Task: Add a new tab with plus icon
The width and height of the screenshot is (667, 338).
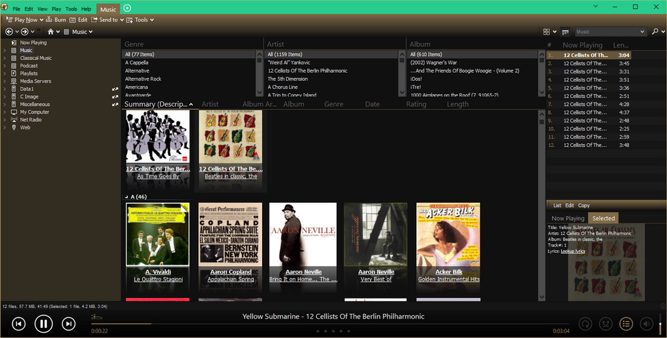Action: coord(127,8)
